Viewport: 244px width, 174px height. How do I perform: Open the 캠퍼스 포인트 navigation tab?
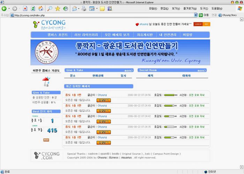click(x=58, y=35)
